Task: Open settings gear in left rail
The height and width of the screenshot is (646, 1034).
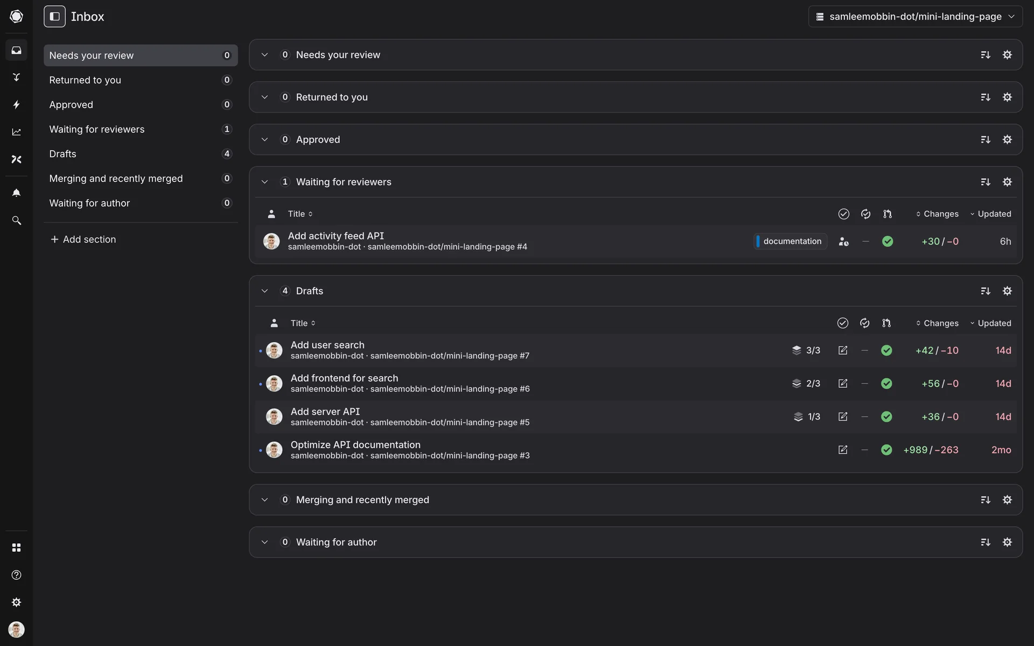Action: tap(16, 602)
